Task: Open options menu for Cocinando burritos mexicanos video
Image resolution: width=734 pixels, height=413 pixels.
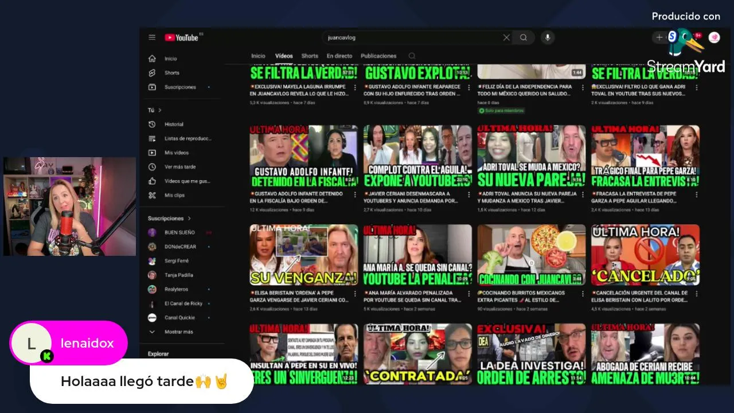Action: click(584, 293)
